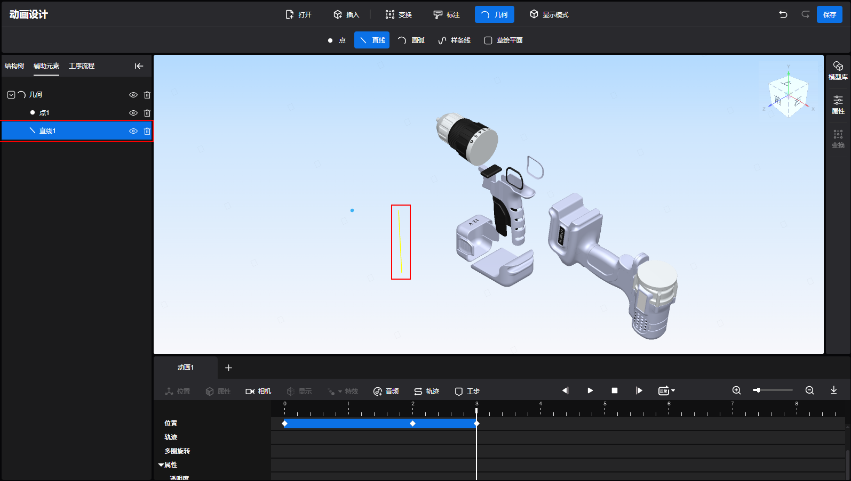Choose the 样条线 spline tool
851x481 pixels.
(454, 40)
